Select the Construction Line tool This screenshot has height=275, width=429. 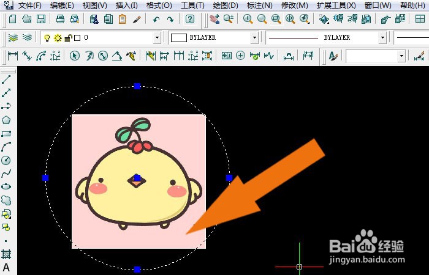[6, 93]
